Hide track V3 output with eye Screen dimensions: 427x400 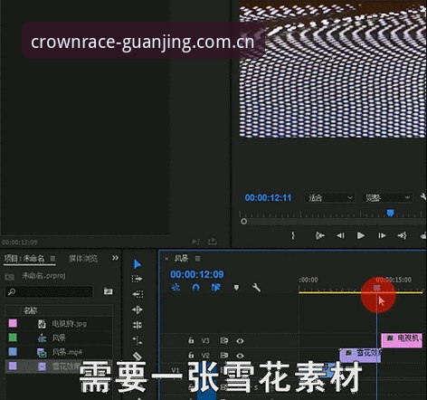240,341
